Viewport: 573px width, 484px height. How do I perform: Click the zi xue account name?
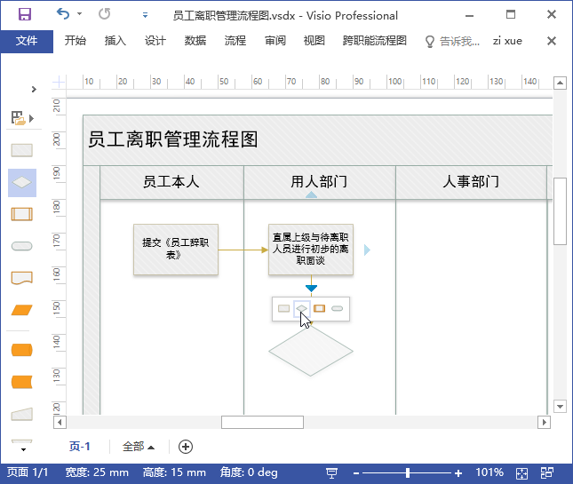click(507, 41)
